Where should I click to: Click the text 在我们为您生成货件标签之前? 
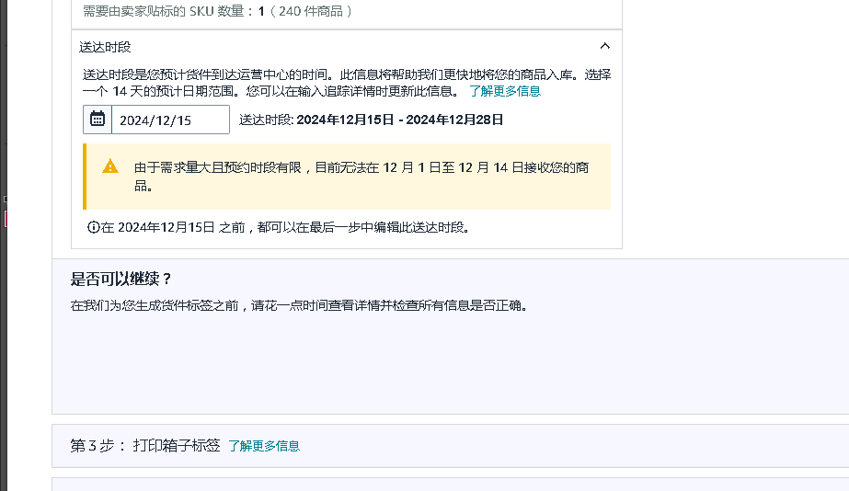point(155,306)
